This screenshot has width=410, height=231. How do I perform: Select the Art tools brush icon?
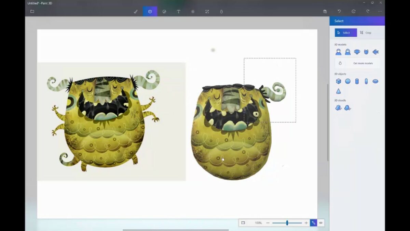(136, 11)
